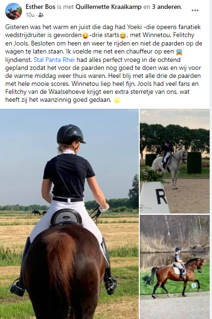Click the sweating smile emoji after 'drie starts'
Image resolution: width=212 pixels, height=319 pixels.
click(123, 36)
